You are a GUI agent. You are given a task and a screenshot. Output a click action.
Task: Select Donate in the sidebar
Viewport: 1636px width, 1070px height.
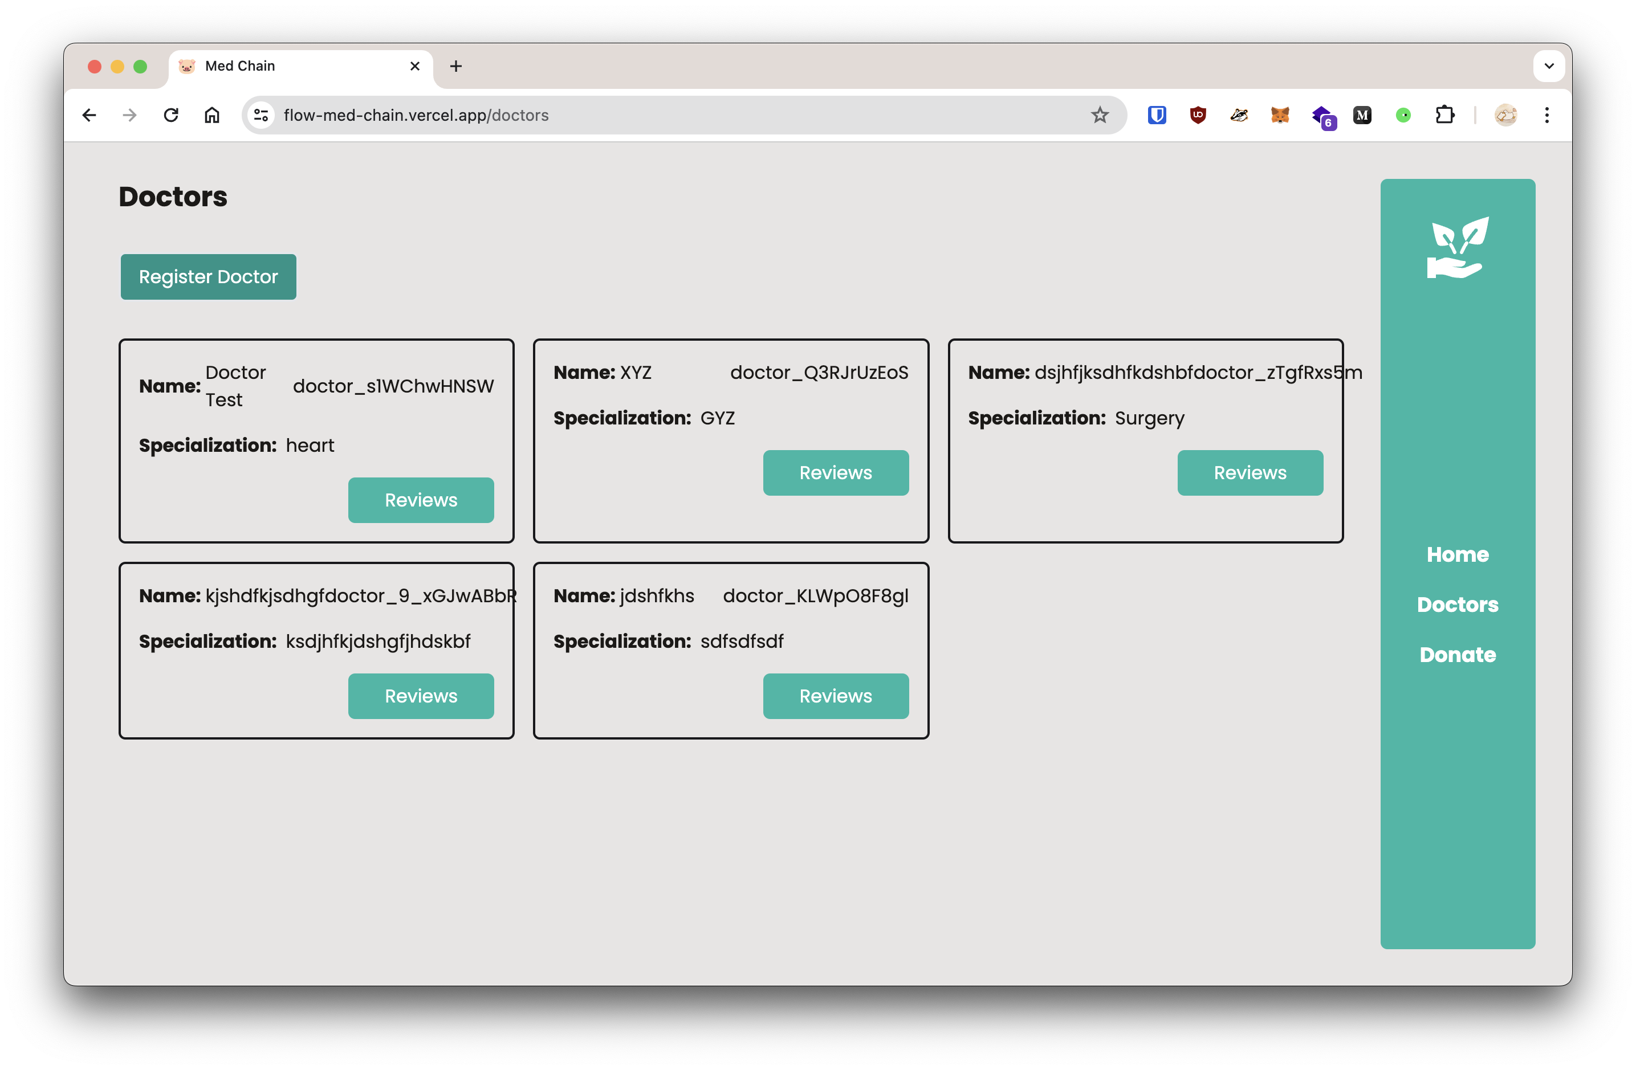[1457, 655]
